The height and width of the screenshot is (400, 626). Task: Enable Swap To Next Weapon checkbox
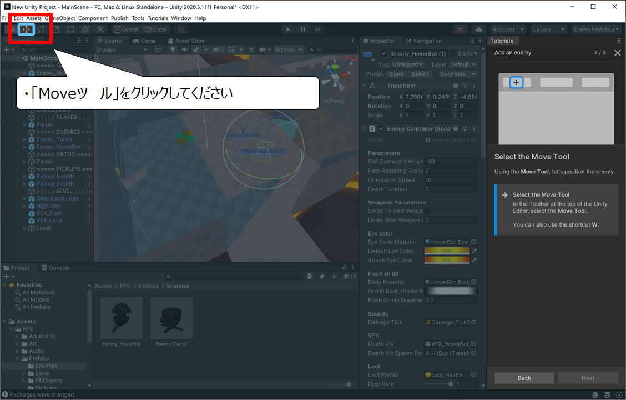tap(427, 211)
